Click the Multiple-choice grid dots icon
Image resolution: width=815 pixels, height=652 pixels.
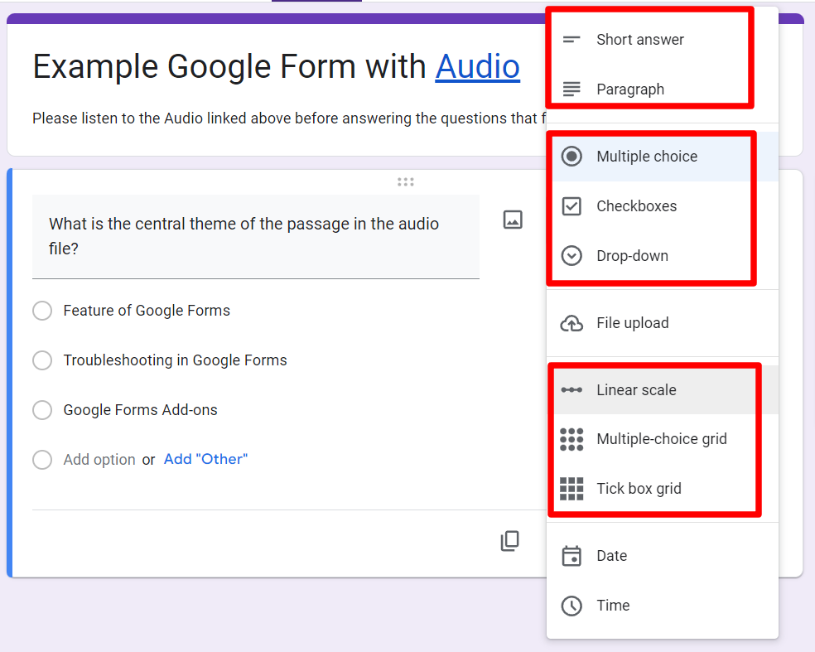point(571,439)
